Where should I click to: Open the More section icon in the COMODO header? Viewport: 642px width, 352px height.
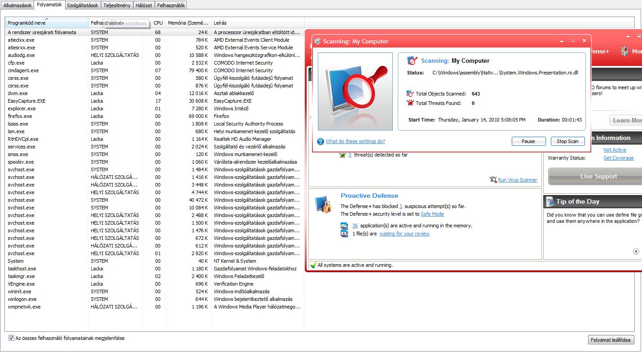click(624, 51)
